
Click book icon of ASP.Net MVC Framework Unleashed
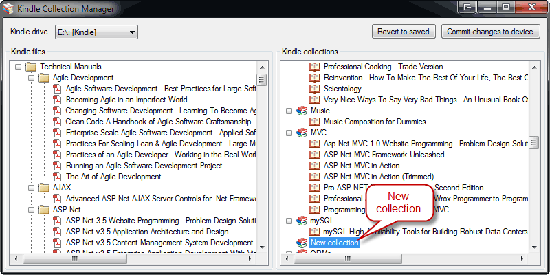click(315, 155)
